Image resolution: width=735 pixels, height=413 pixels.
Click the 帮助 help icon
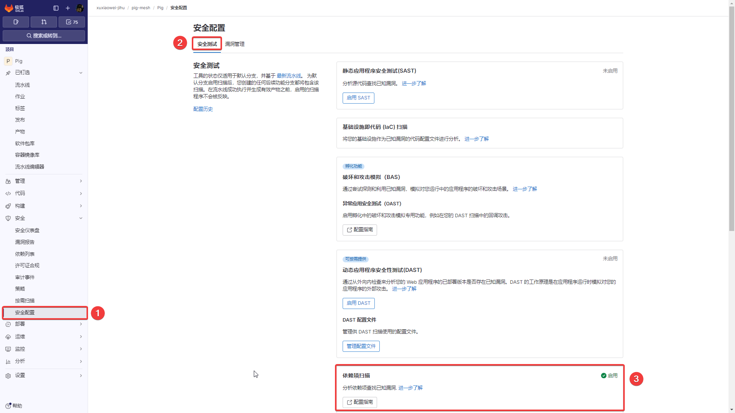click(8, 406)
